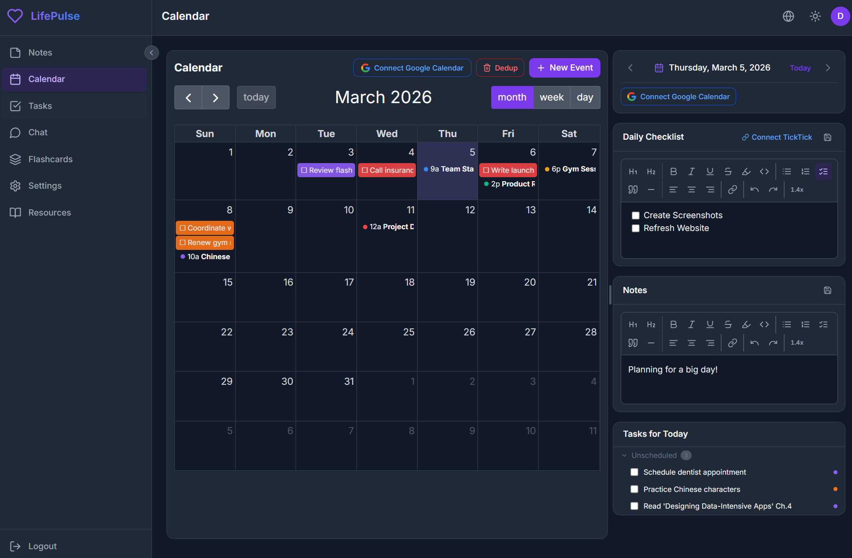
Task: Mark Schedule dentist appointment as done
Action: [x=634, y=472]
